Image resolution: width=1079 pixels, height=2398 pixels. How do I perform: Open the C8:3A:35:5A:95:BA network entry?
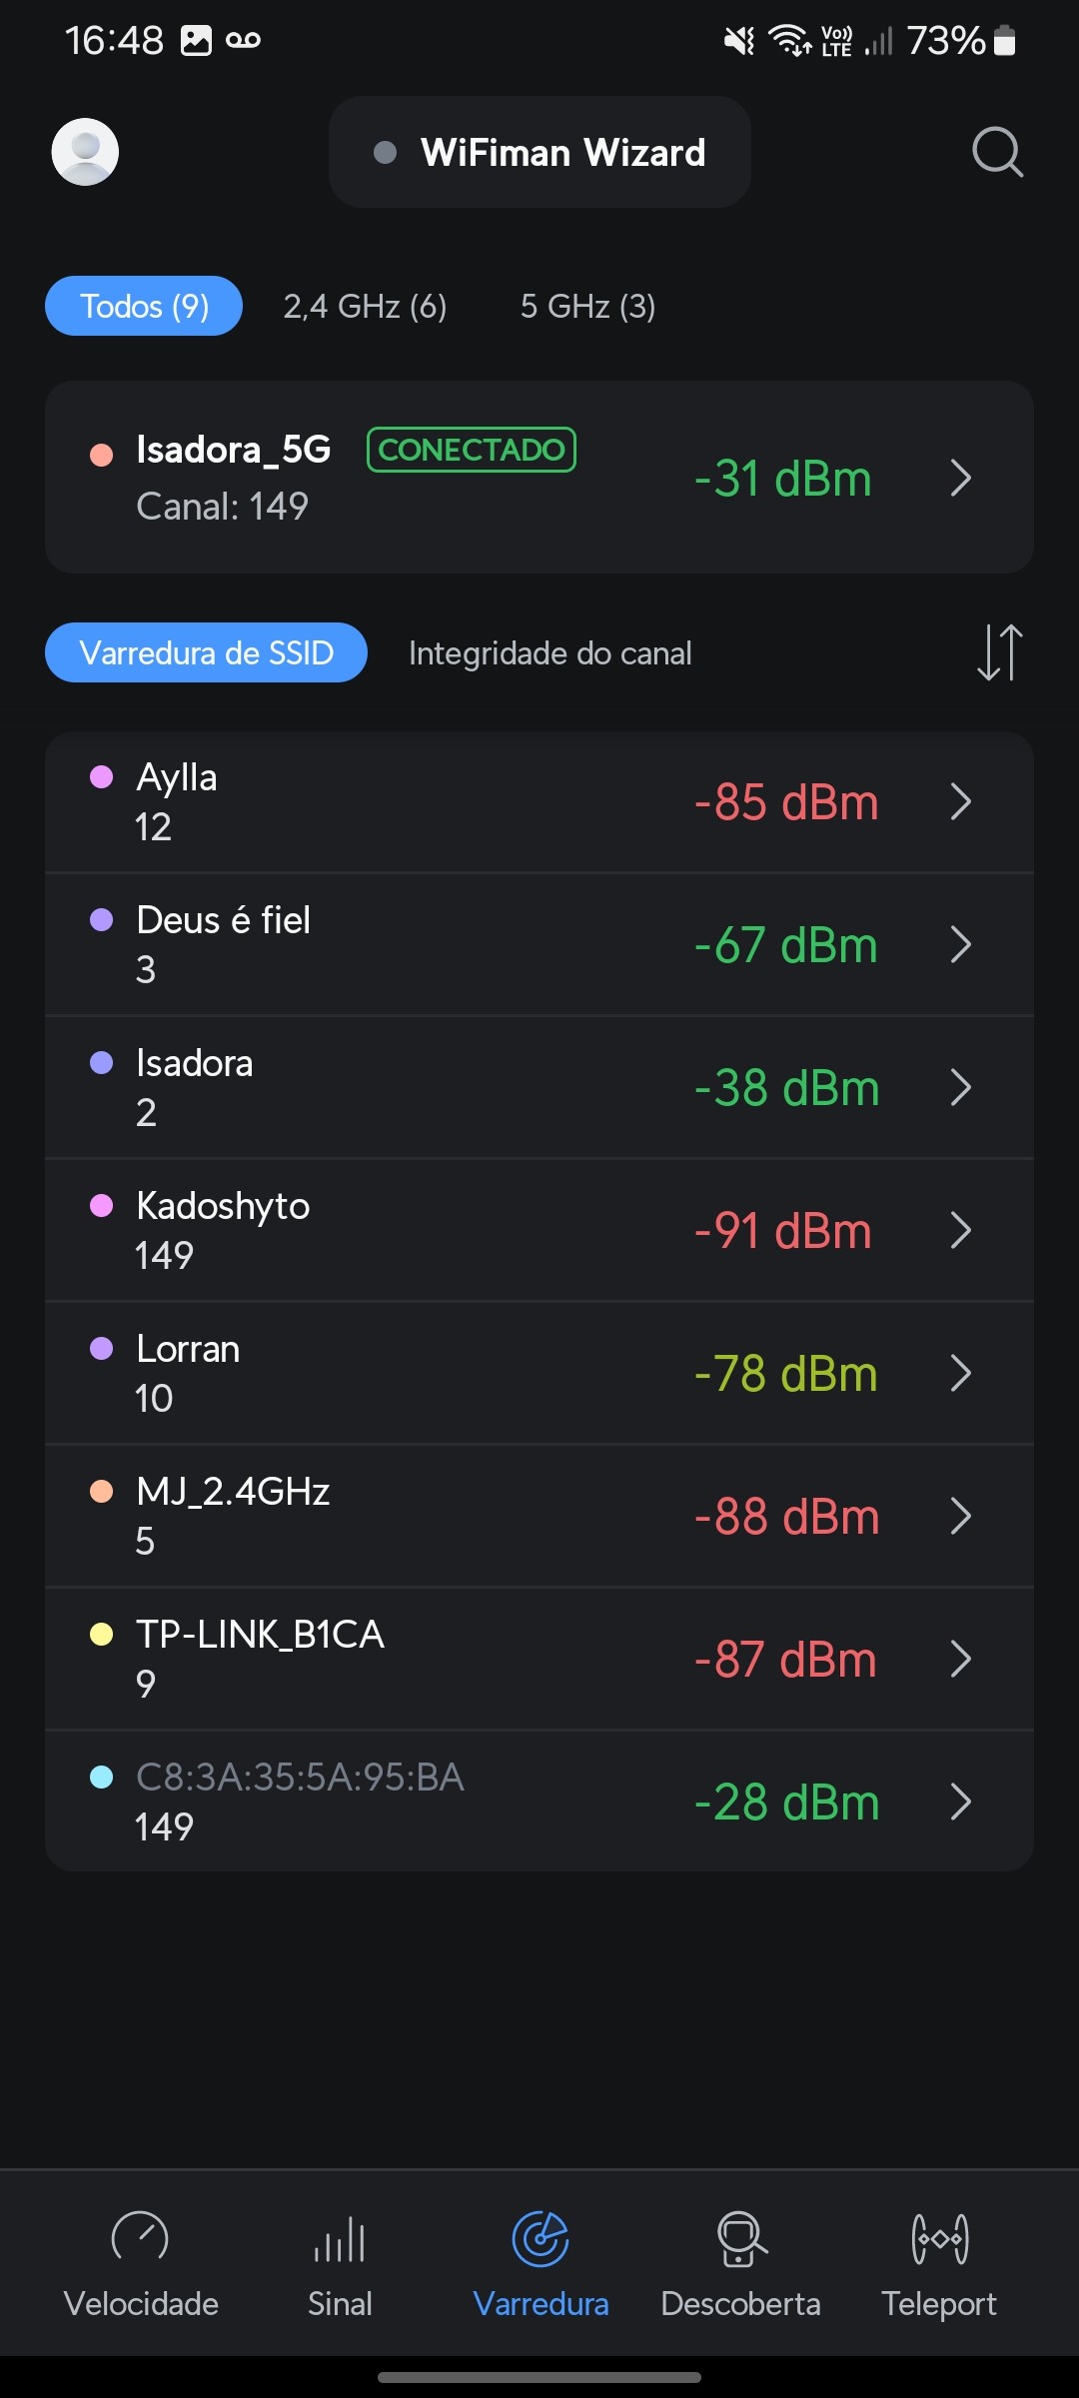(539, 1800)
